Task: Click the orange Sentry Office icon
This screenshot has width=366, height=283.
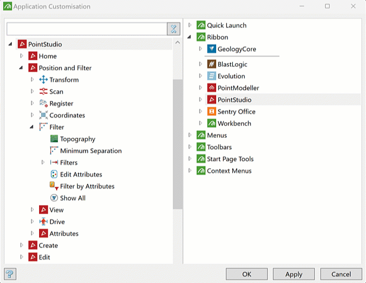Action: (x=211, y=112)
